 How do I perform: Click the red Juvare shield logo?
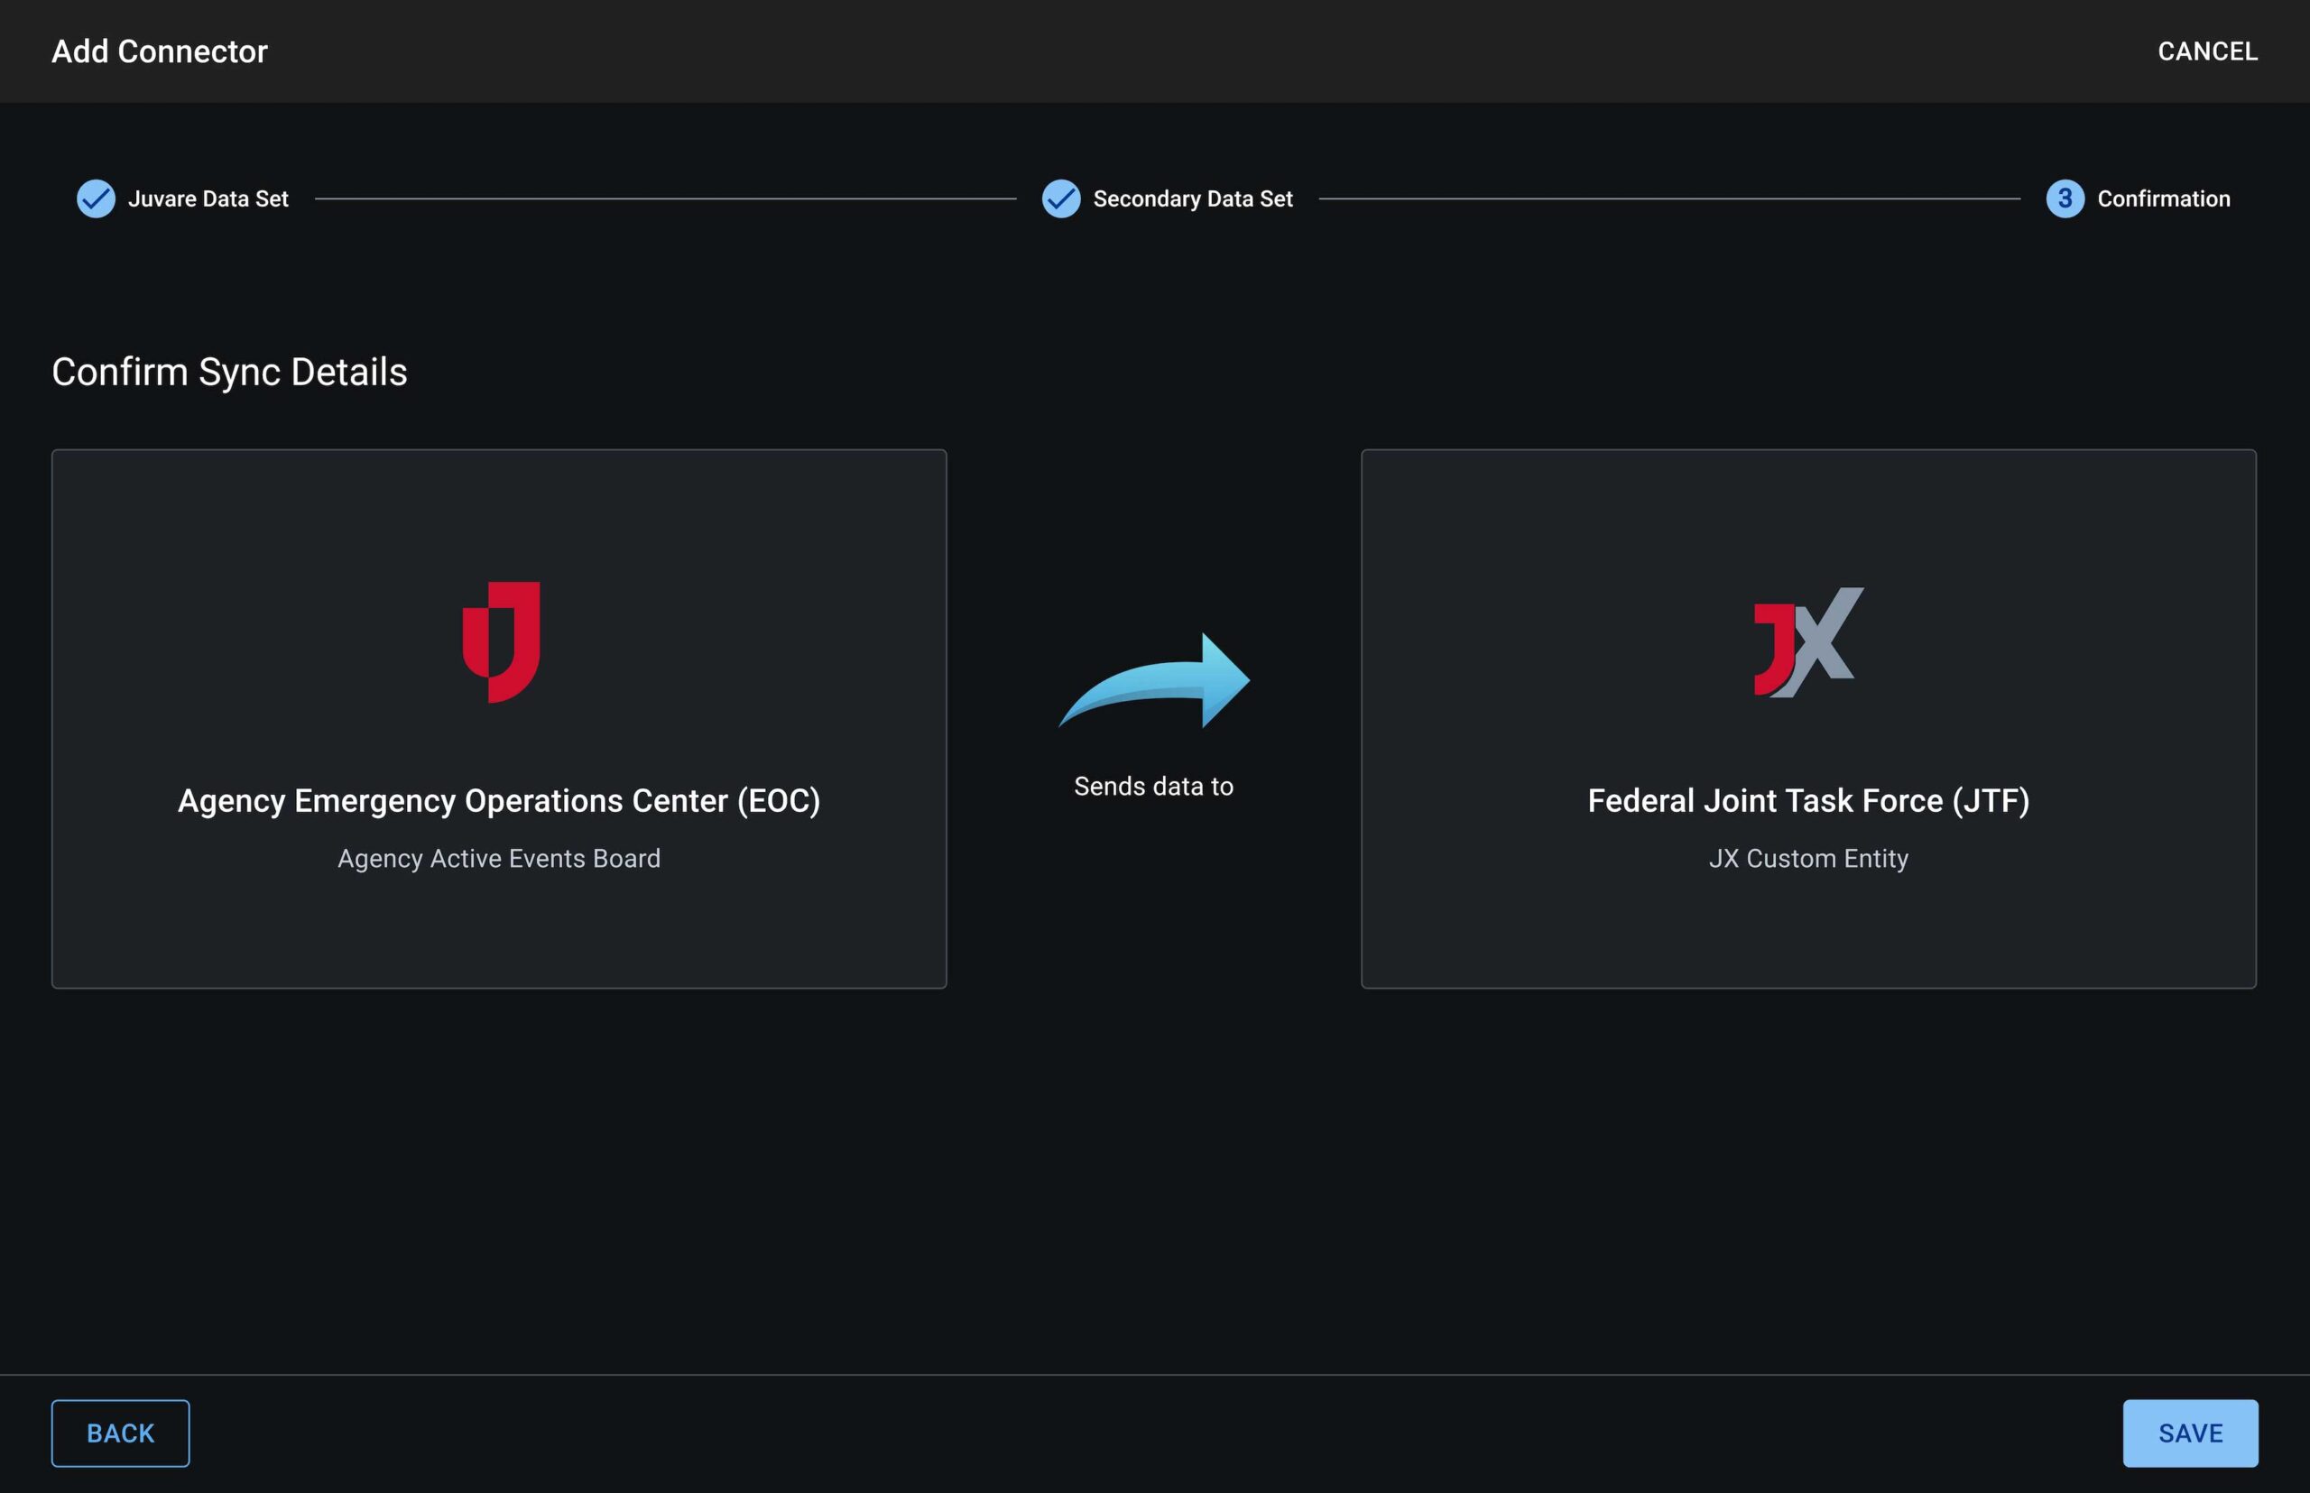pos(501,641)
